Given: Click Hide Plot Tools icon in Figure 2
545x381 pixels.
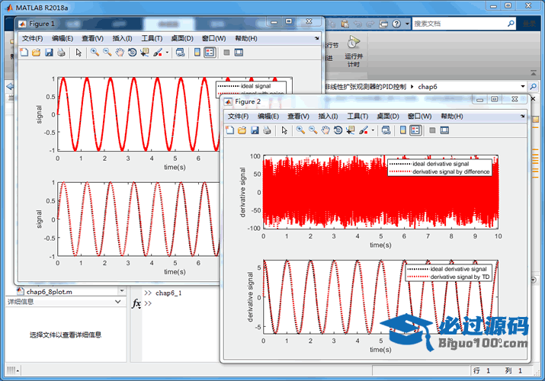Looking at the screenshot, I should point(432,130).
